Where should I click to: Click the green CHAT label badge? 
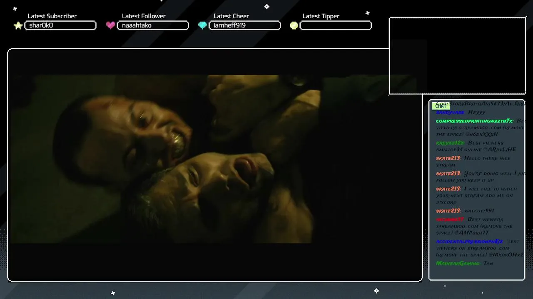pos(441,106)
